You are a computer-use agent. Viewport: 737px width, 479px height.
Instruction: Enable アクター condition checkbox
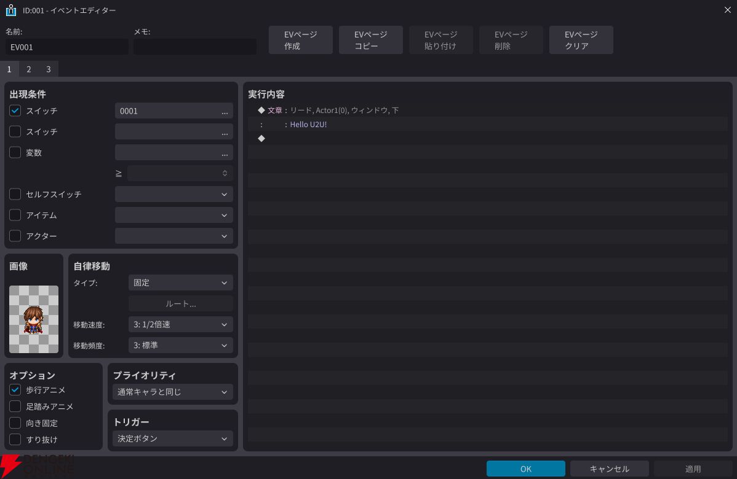click(x=15, y=236)
